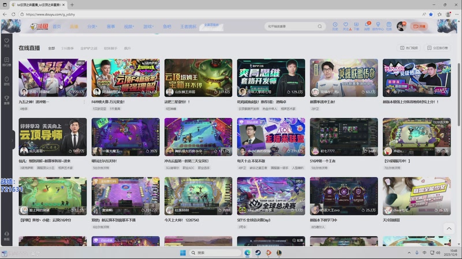462x259 pixels.
Task: Open the 主播杀联盟 stream thumbnail
Action: [x=271, y=137]
